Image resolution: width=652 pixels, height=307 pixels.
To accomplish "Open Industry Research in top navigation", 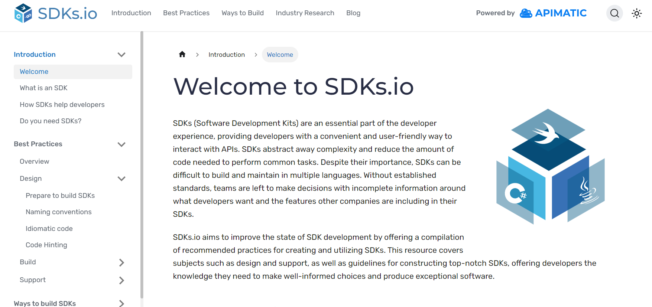I will point(305,13).
